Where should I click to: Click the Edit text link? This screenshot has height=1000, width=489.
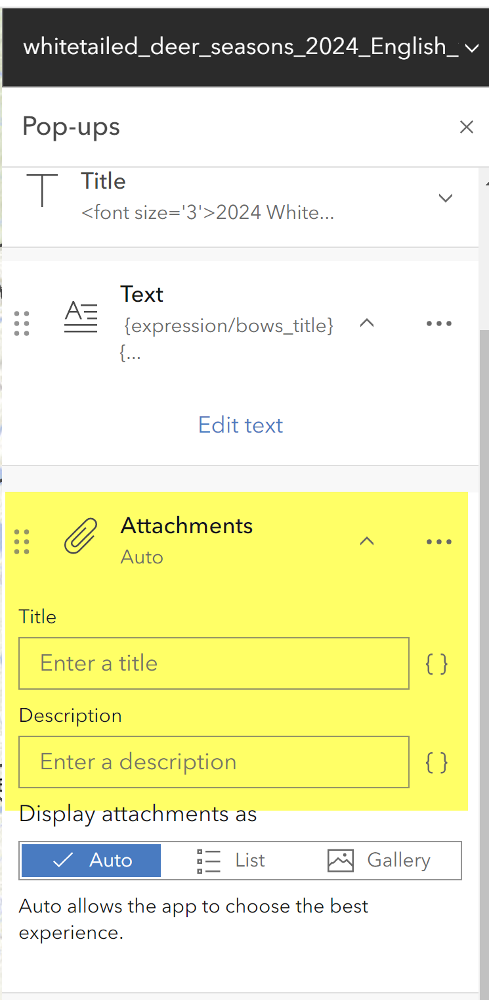240,425
